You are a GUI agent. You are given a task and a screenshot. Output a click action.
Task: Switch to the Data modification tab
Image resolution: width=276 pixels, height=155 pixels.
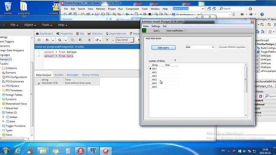(175, 31)
